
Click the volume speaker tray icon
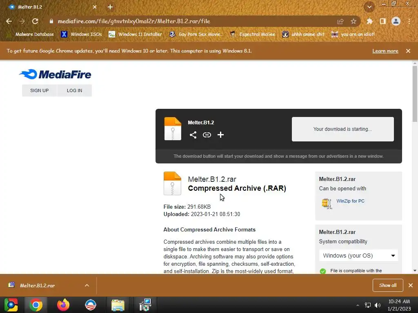pos(377,305)
